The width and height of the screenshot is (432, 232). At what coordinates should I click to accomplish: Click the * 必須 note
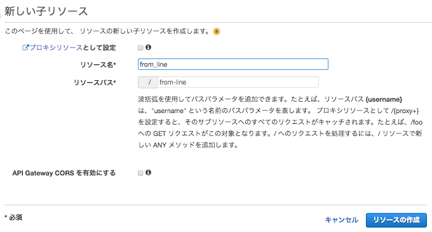pos(13,217)
